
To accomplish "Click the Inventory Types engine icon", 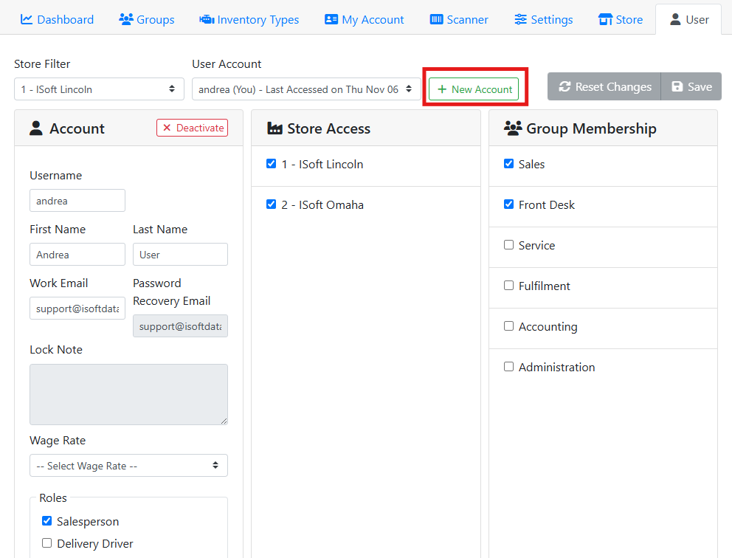I will pyautogui.click(x=207, y=20).
